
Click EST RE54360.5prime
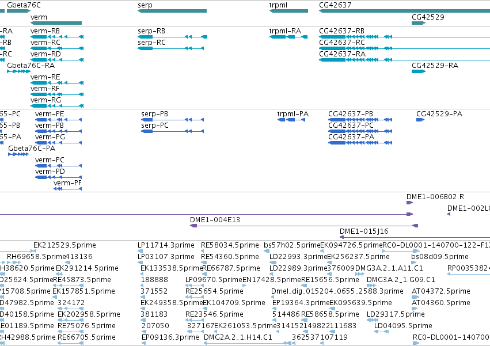click(230, 257)
